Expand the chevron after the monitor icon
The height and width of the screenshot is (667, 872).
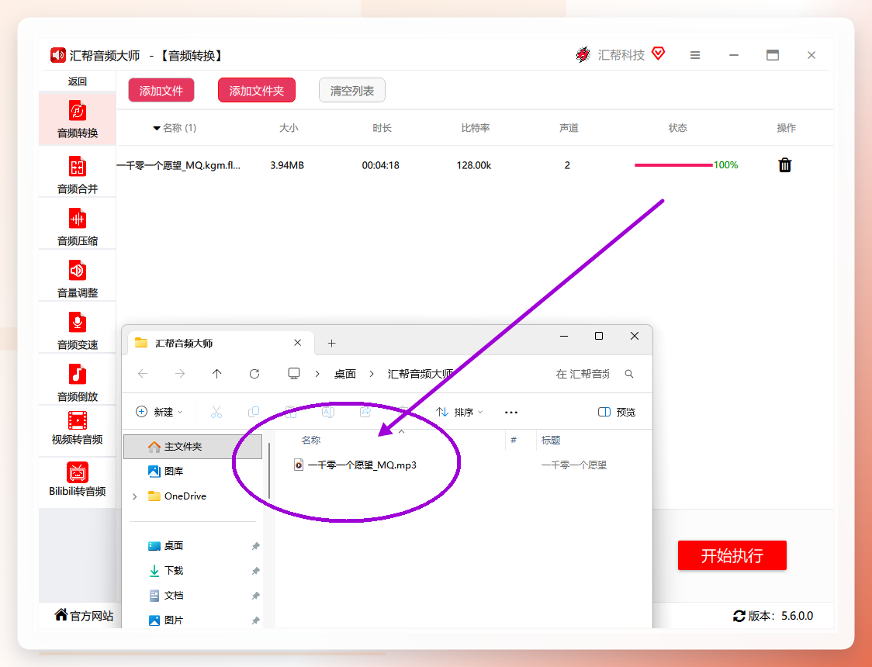(x=317, y=374)
